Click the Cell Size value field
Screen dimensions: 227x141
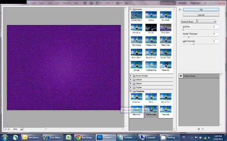[x=216, y=27]
